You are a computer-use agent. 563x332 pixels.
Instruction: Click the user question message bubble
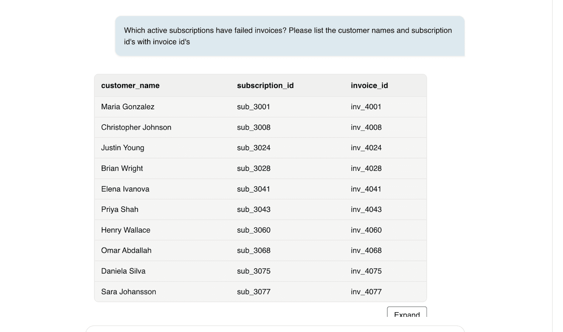290,36
